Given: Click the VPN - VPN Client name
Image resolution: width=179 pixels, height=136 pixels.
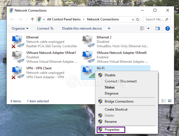Looking at the screenshot, I should (x=39, y=68).
